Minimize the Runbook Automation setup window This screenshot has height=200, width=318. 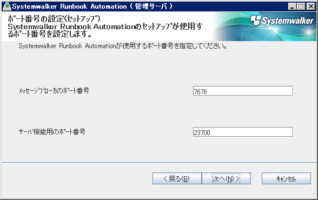coord(292,6)
